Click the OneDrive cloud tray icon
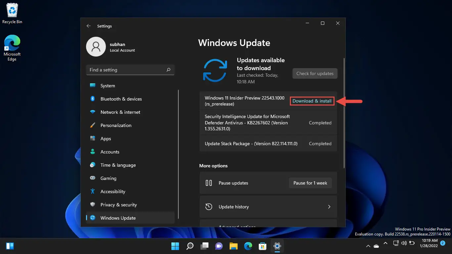452x254 pixels. (x=376, y=246)
